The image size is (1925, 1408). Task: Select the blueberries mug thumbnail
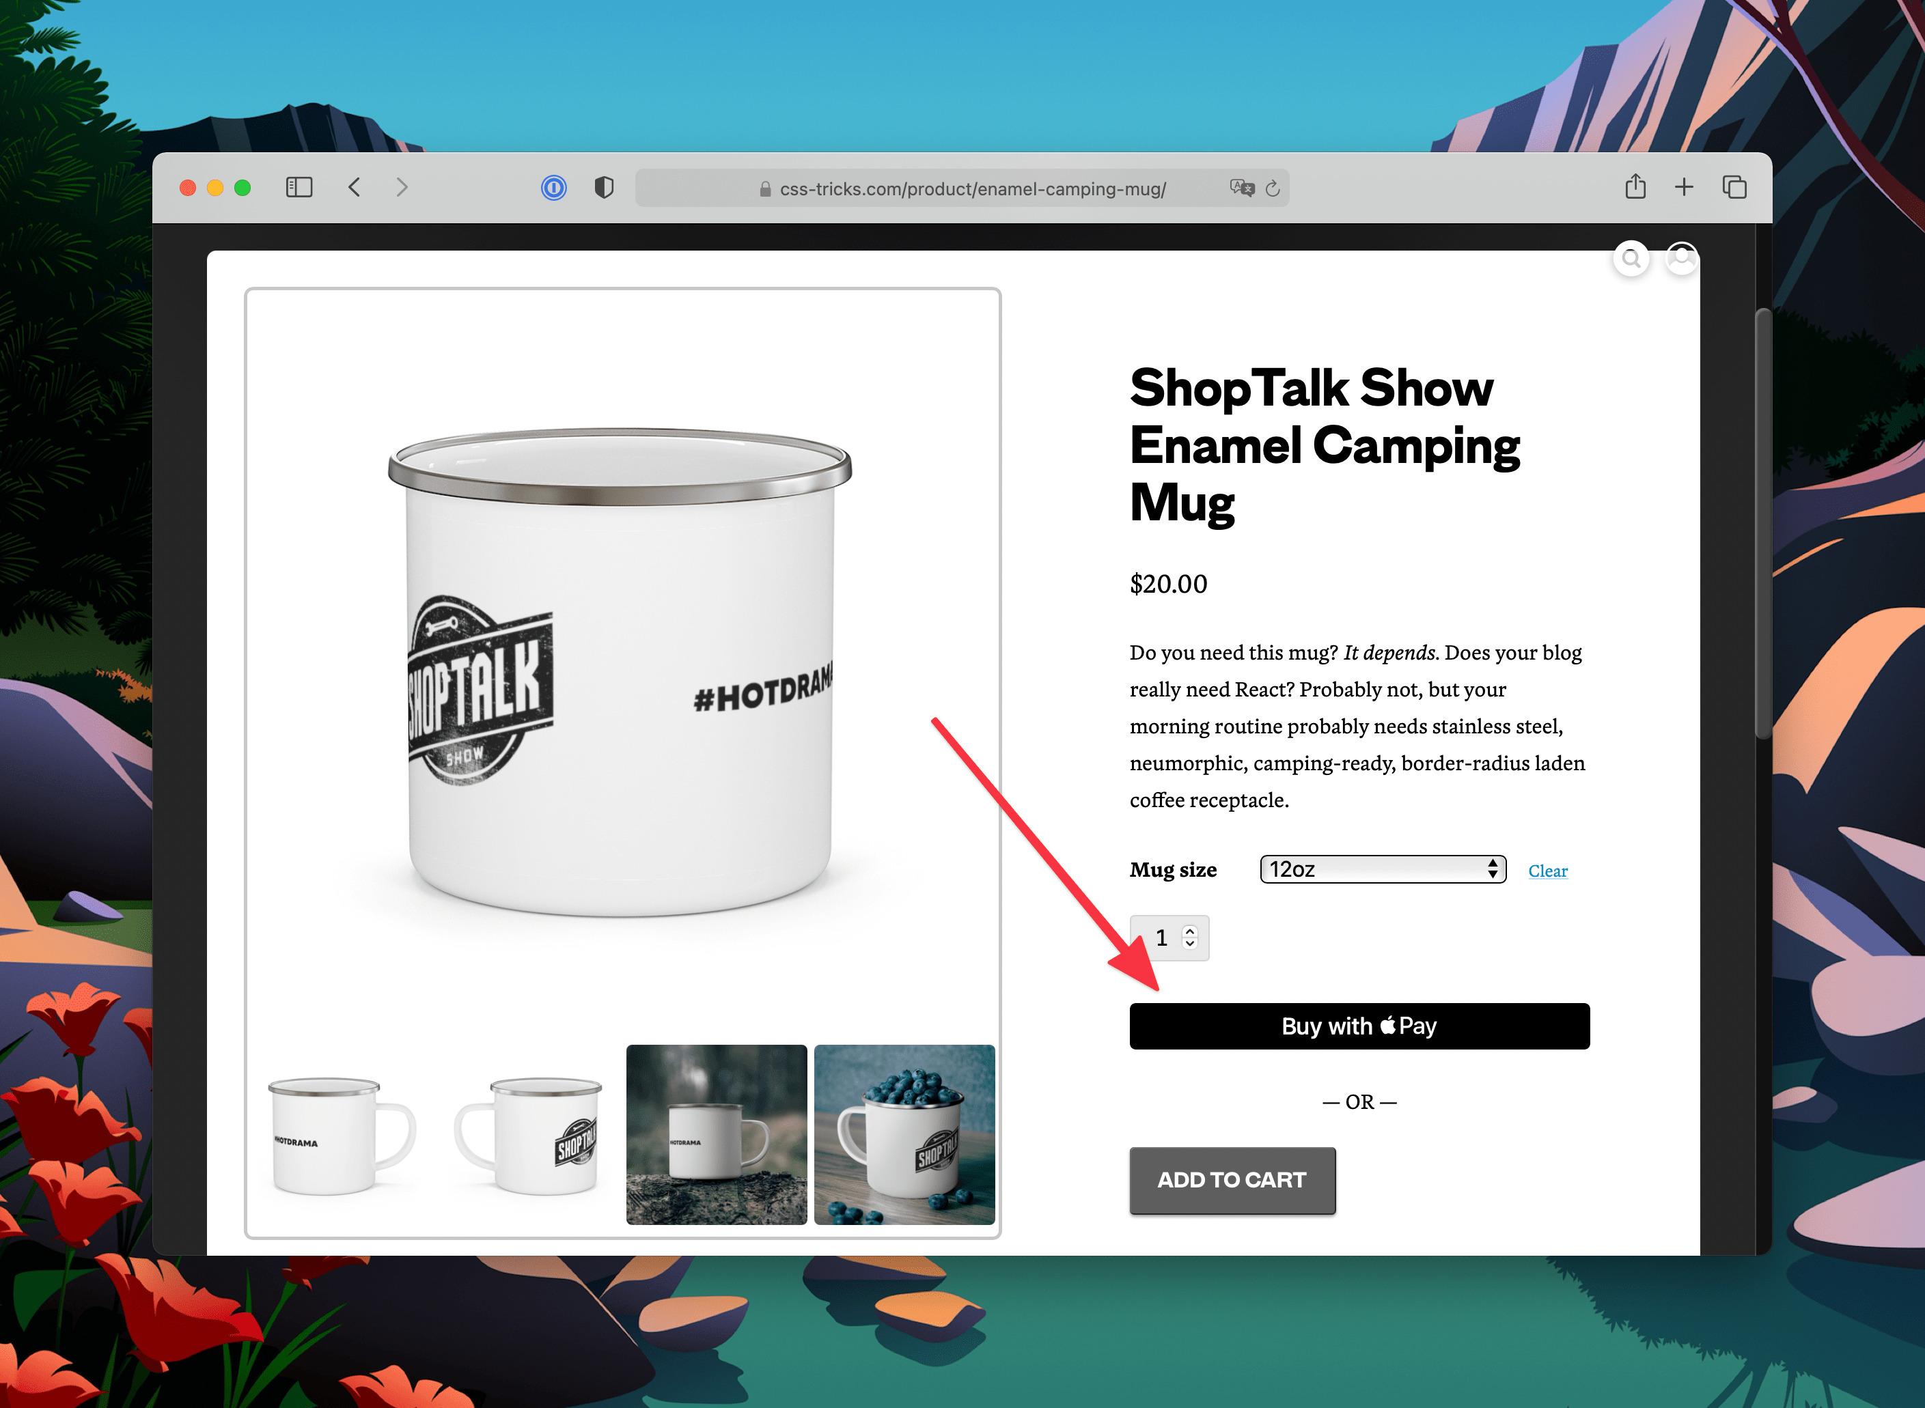904,1134
